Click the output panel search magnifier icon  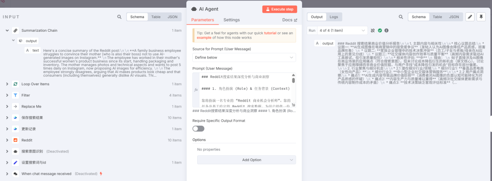pyautogui.click(x=401, y=17)
